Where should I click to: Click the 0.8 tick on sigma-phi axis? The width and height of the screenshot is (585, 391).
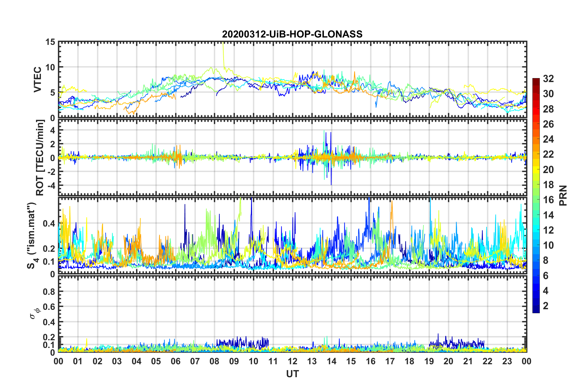49,291
